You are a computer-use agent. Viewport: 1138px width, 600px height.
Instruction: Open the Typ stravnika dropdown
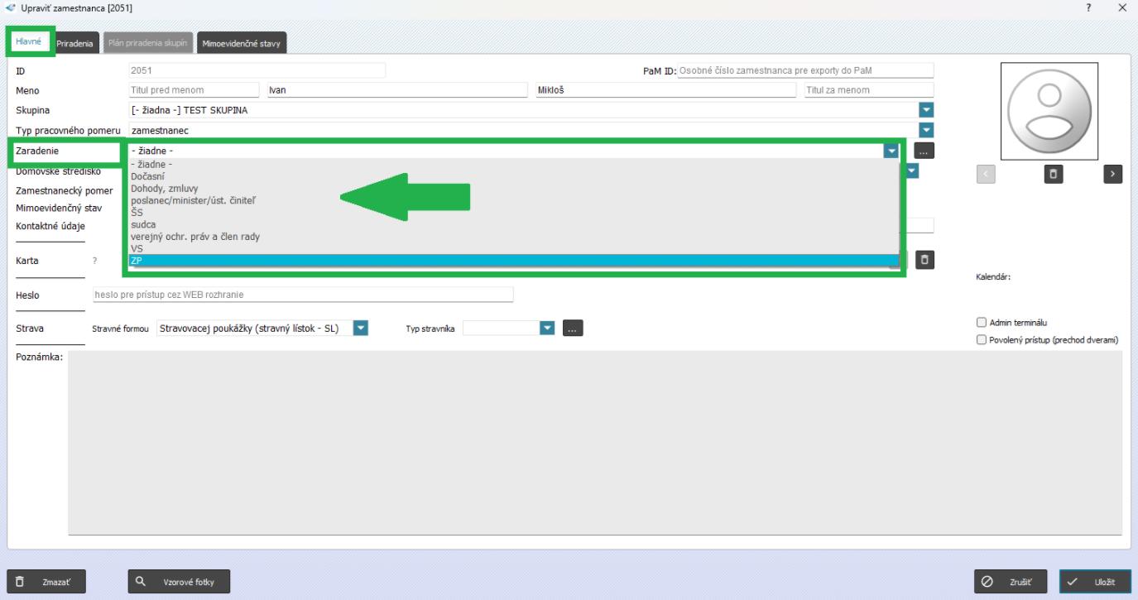pyautogui.click(x=545, y=328)
